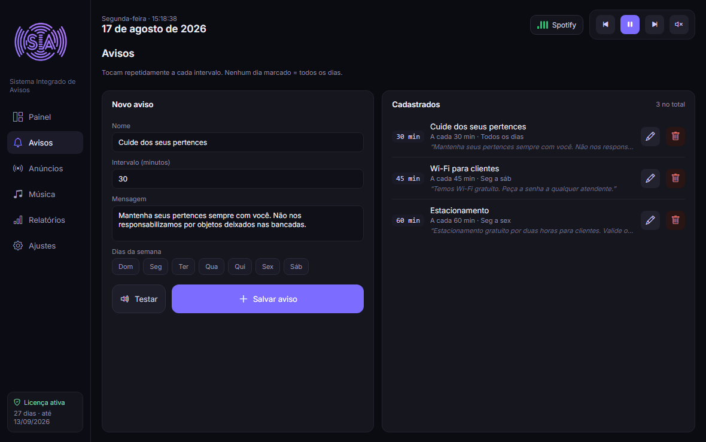Delete the Estacionamento aviso
Image resolution: width=706 pixels, height=442 pixels.
click(675, 220)
